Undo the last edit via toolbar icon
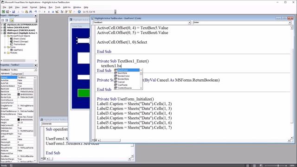 tap(36, 12)
